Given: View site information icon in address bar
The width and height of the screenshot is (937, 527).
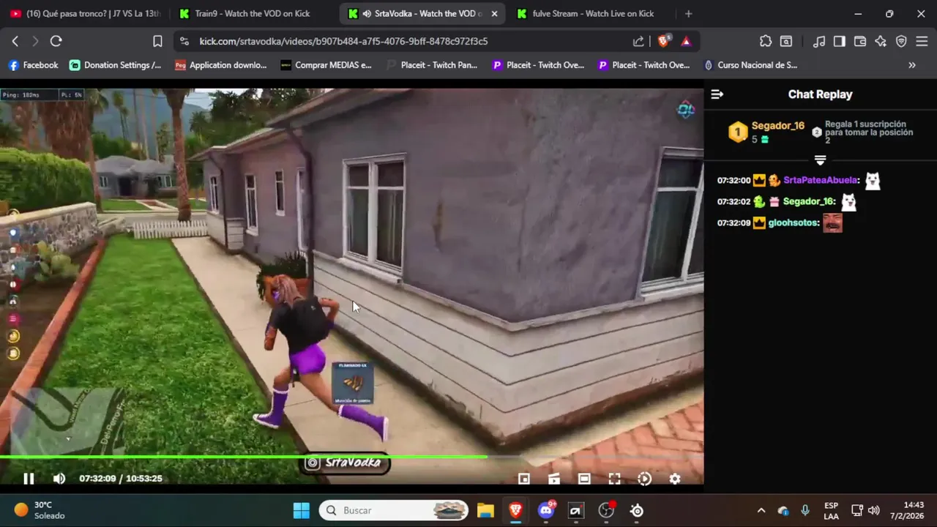Looking at the screenshot, I should [184, 42].
